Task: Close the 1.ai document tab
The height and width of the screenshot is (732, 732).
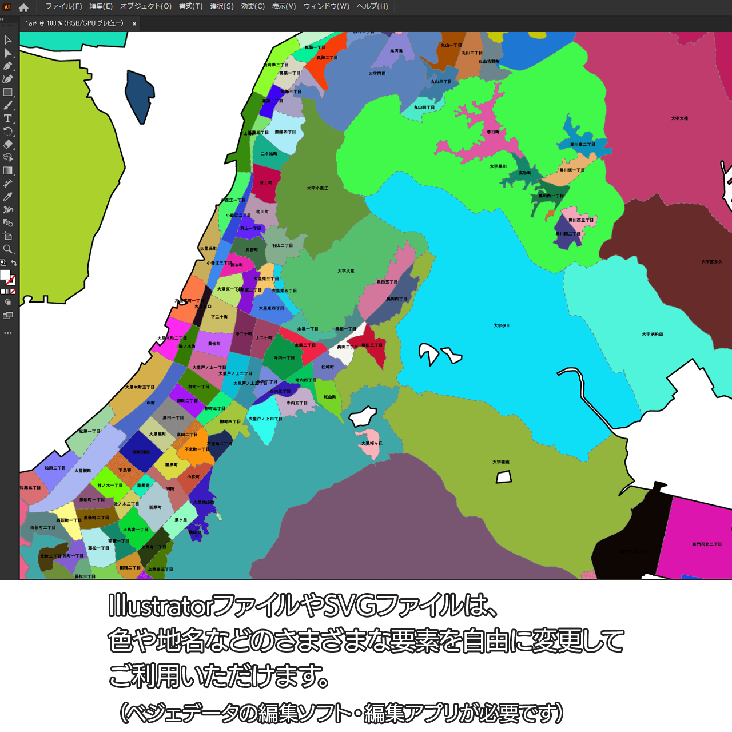Action: 134,24
